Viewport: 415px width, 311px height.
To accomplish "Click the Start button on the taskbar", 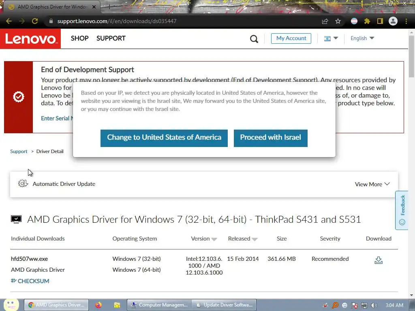I will [x=11, y=305].
